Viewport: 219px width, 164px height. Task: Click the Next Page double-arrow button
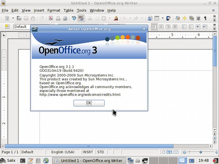point(215,142)
